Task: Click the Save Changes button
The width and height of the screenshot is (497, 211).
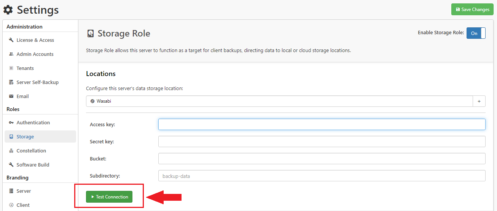Action: 472,10
